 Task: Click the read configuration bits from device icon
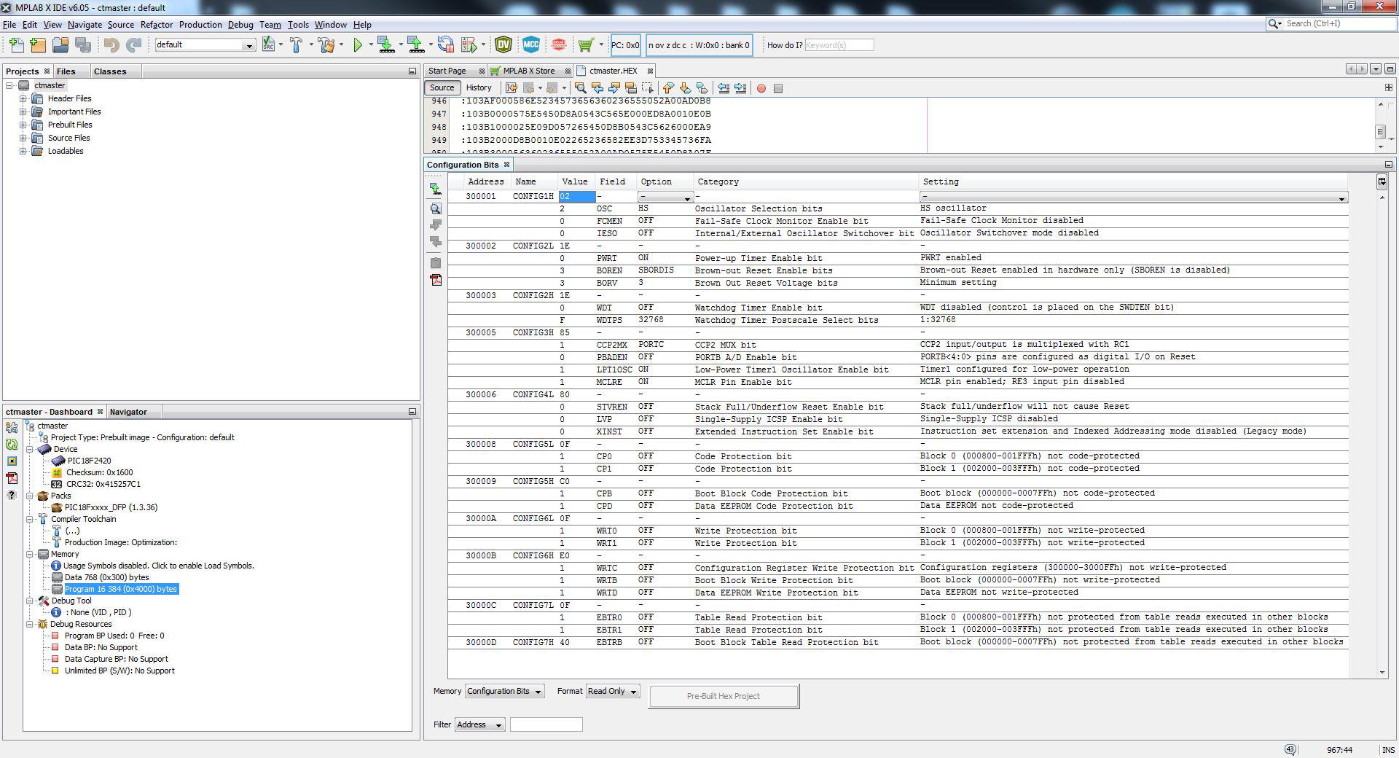click(436, 189)
